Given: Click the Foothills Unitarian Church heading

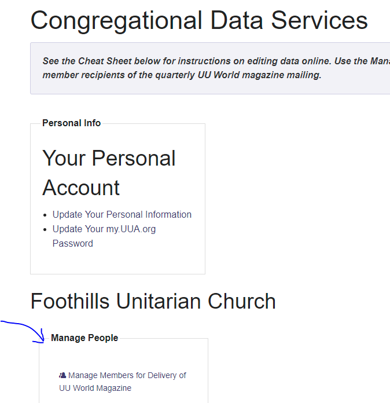Looking at the screenshot, I should click(153, 301).
